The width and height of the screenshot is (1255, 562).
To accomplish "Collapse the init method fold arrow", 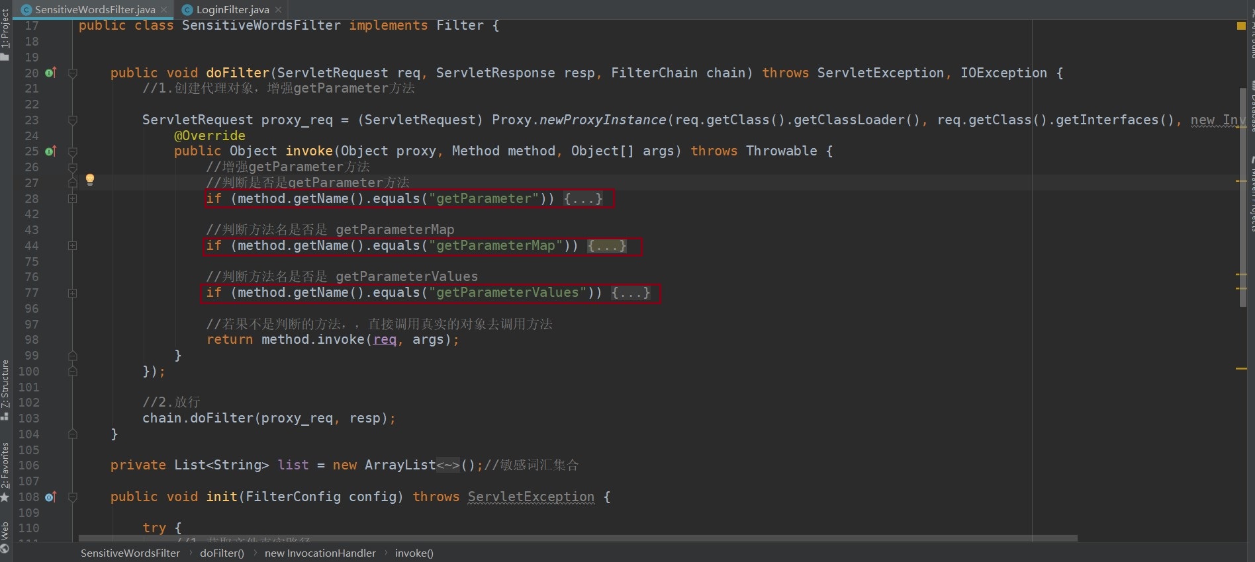I will coord(73,497).
